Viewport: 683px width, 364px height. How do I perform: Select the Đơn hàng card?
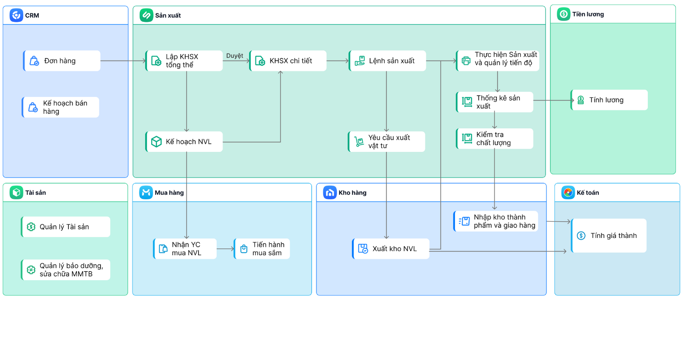tap(62, 61)
